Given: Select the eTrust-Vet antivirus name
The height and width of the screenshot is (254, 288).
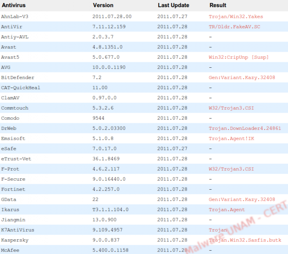Looking at the screenshot, I should 16,159.
